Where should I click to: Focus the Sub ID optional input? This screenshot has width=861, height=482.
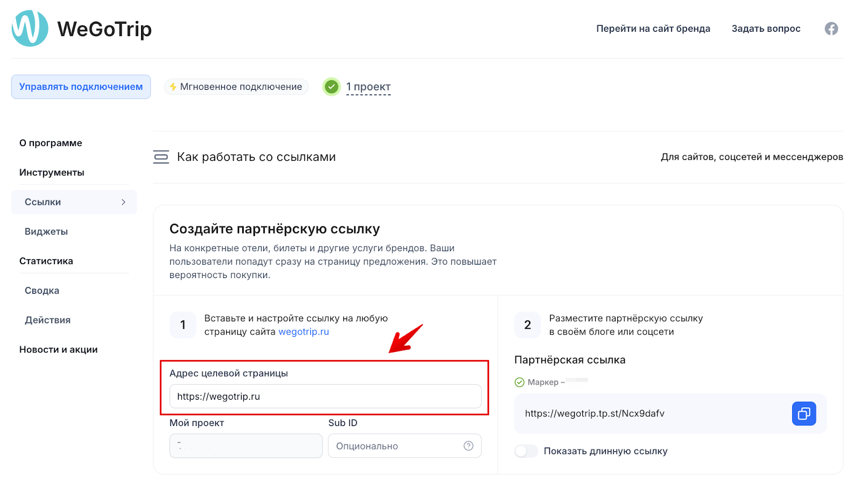[x=405, y=446]
